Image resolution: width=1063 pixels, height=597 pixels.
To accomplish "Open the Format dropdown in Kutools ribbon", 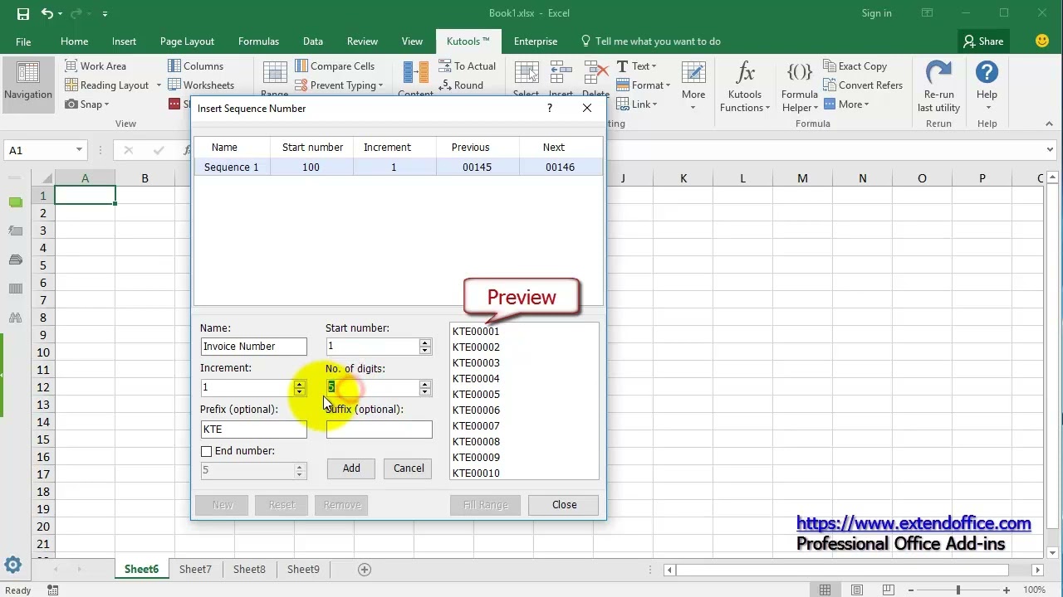I will 644,85.
